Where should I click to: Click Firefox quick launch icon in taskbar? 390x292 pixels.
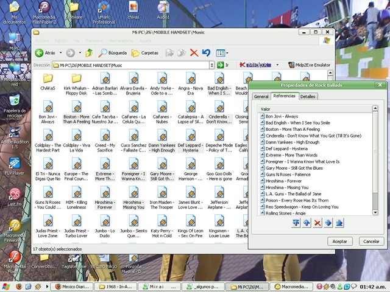coord(19,287)
